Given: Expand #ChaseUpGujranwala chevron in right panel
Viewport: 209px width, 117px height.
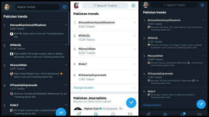Looking at the screenshot, I should (x=203, y=73).
